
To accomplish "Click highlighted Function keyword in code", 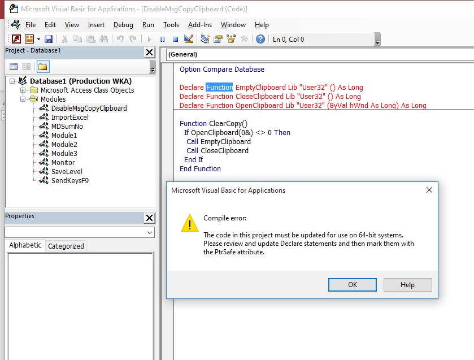I will pyautogui.click(x=219, y=88).
